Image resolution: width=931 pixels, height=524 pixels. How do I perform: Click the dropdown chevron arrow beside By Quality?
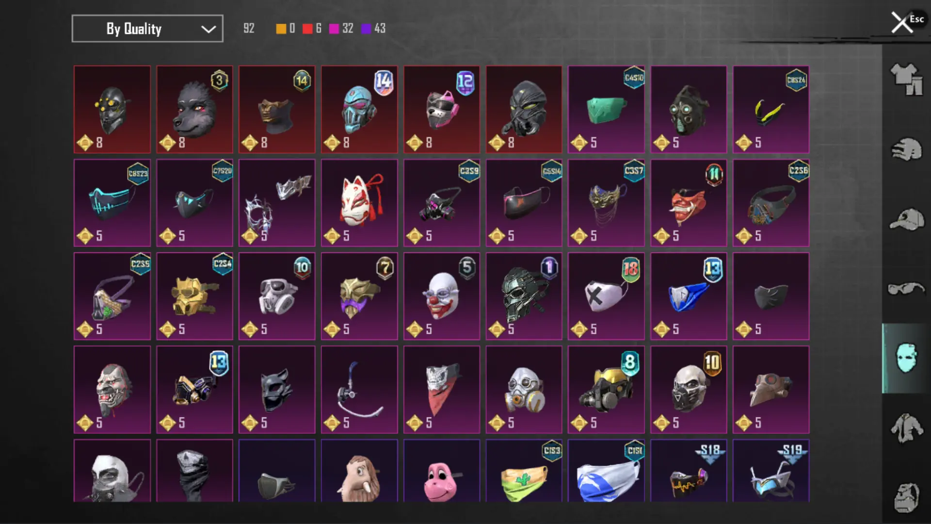coord(209,29)
